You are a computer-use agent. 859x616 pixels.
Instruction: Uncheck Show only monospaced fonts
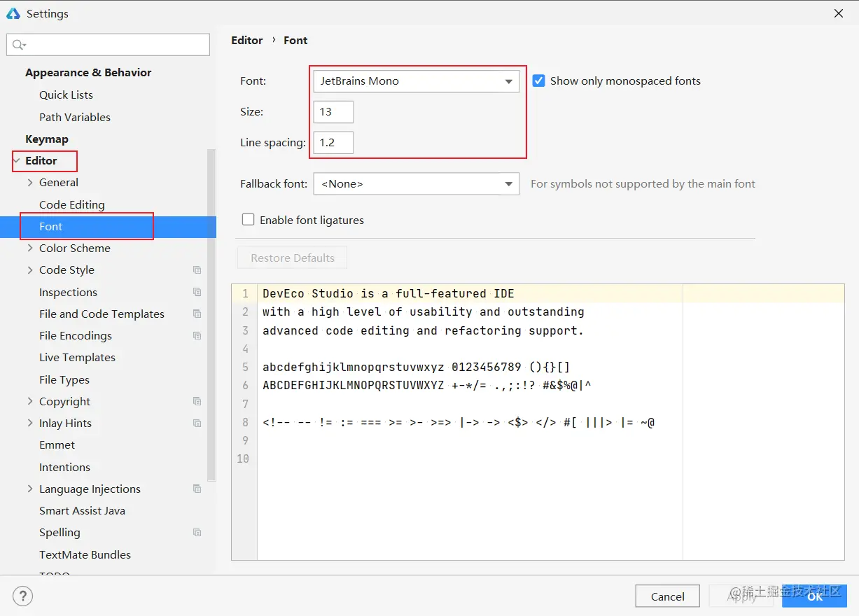538,80
